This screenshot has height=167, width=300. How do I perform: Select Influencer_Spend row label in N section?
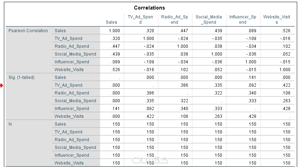tap(72, 155)
